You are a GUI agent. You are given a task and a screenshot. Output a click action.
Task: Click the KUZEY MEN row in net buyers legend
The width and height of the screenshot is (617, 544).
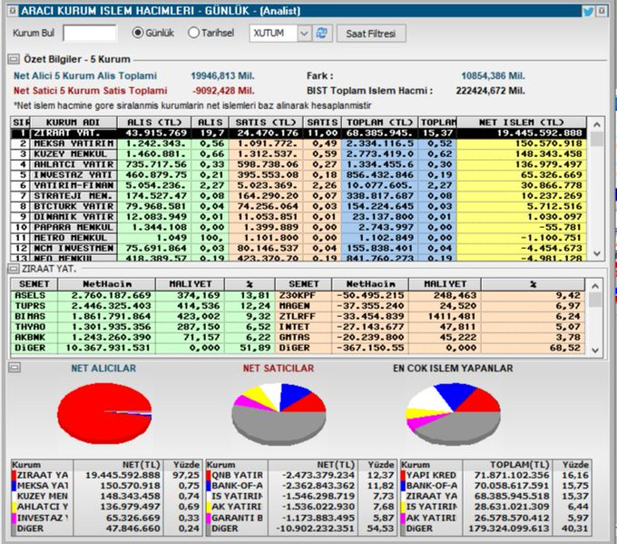[106, 497]
